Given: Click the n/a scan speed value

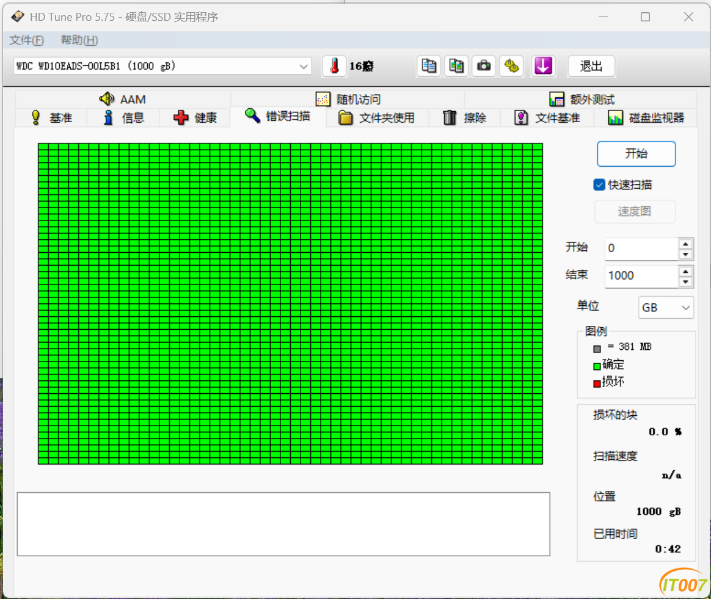Looking at the screenshot, I should [x=671, y=475].
